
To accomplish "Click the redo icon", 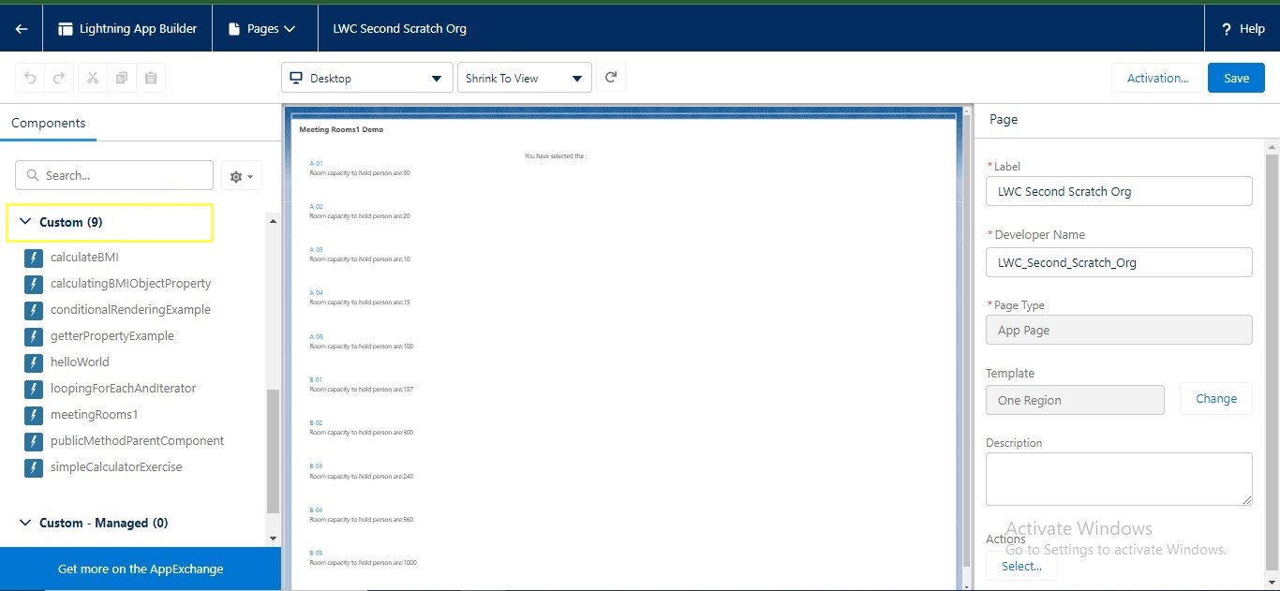I will click(x=58, y=78).
